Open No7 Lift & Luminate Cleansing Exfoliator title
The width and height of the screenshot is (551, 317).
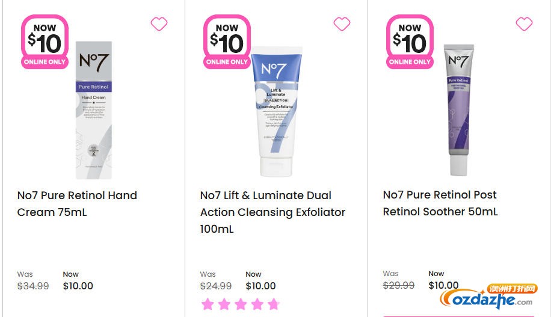click(x=272, y=212)
